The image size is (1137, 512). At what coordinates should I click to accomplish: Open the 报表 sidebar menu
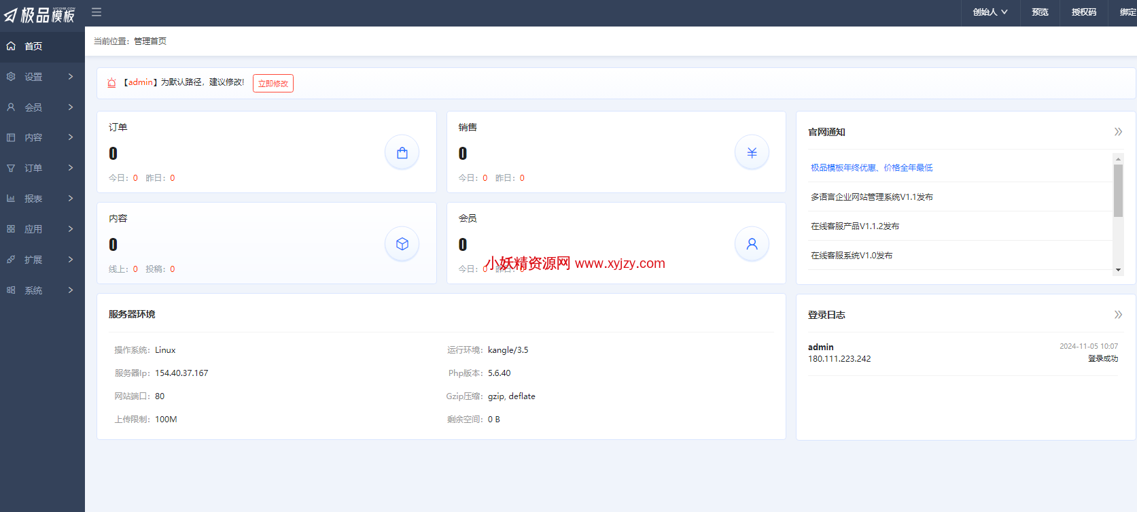tap(42, 199)
